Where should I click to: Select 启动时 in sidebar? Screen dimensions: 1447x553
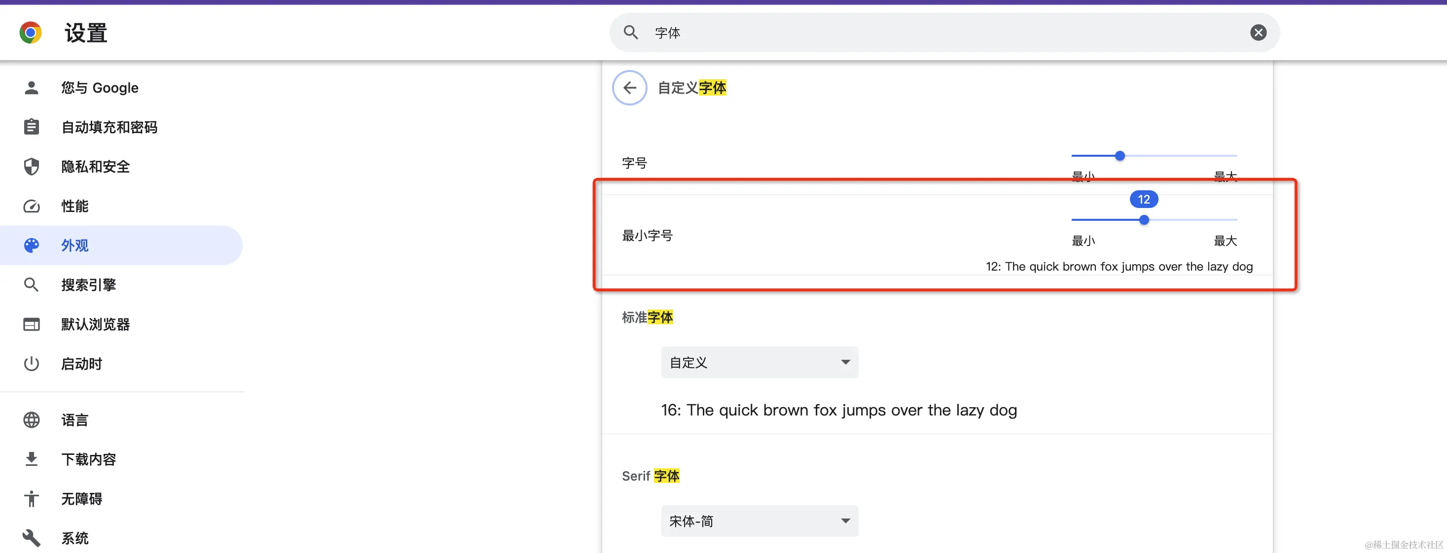tap(81, 364)
